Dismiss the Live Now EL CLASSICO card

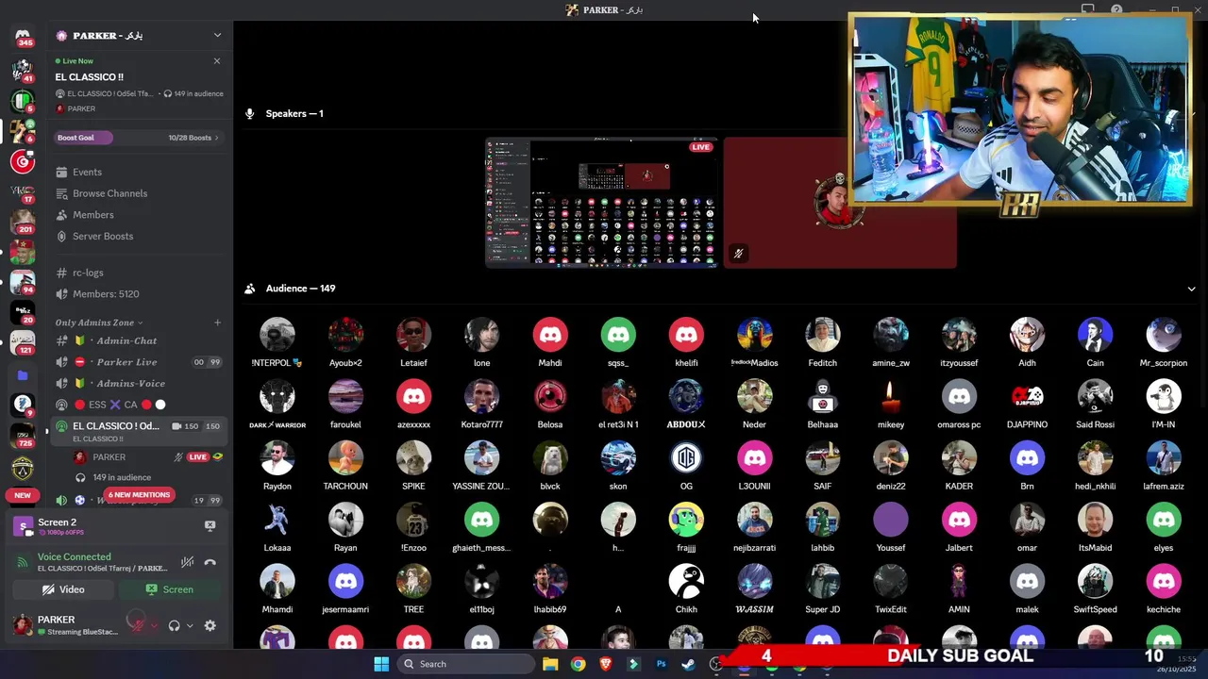coord(216,60)
